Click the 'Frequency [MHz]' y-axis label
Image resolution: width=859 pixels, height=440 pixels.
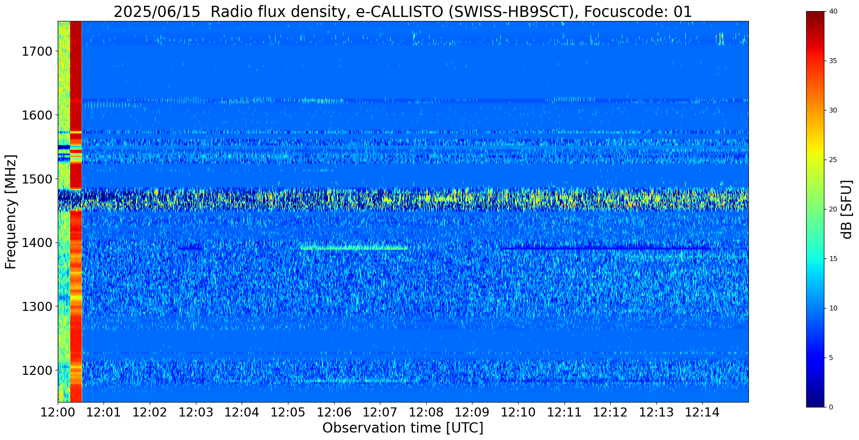tap(11, 212)
